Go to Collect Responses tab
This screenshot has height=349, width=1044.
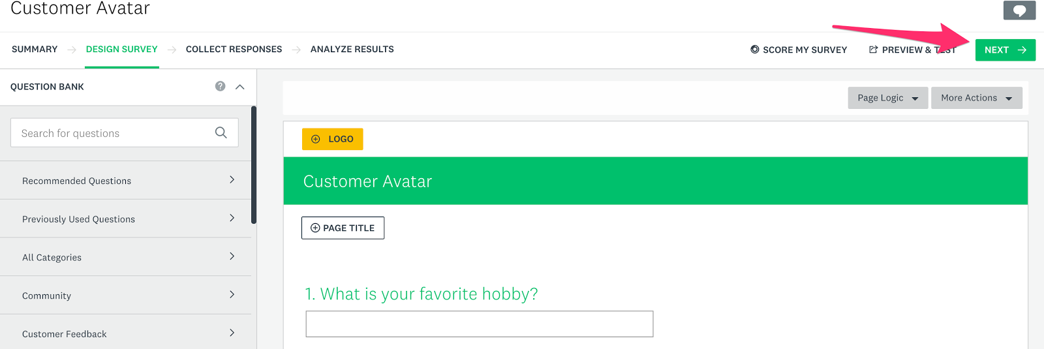(234, 49)
